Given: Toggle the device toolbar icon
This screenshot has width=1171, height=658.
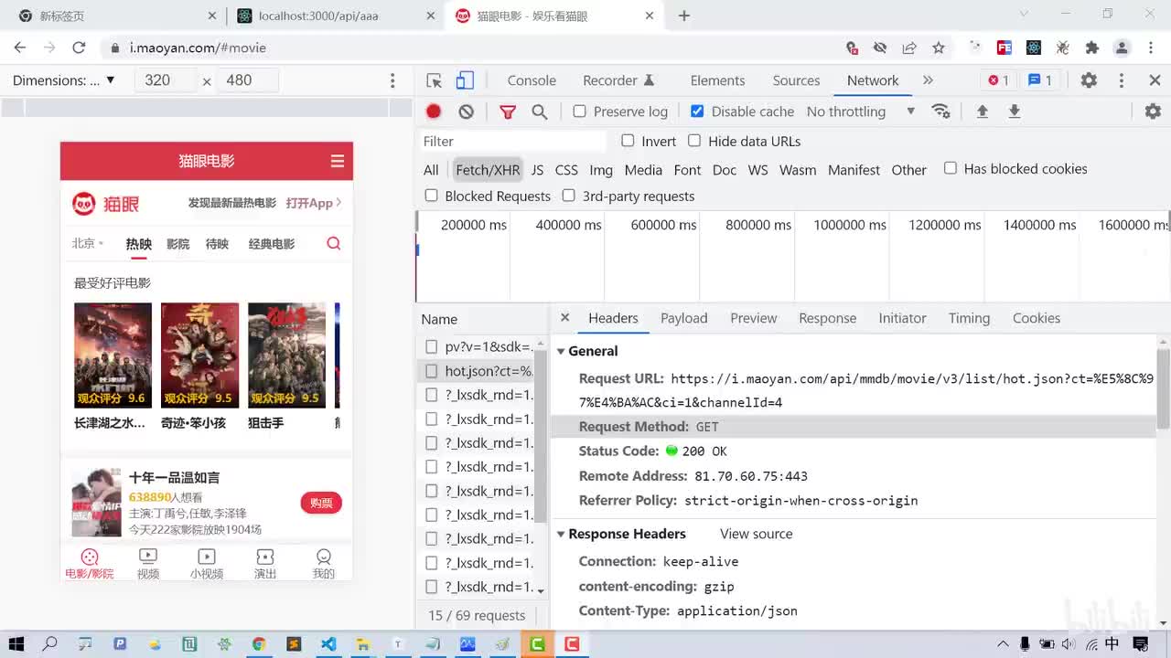Looking at the screenshot, I should click(x=465, y=80).
